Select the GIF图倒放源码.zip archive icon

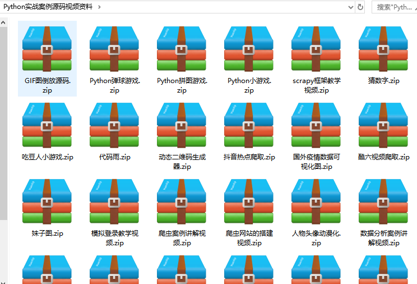(47, 49)
